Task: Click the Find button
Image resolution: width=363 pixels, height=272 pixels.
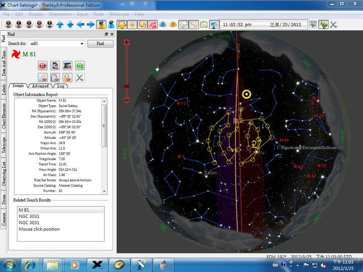Action: (x=100, y=44)
